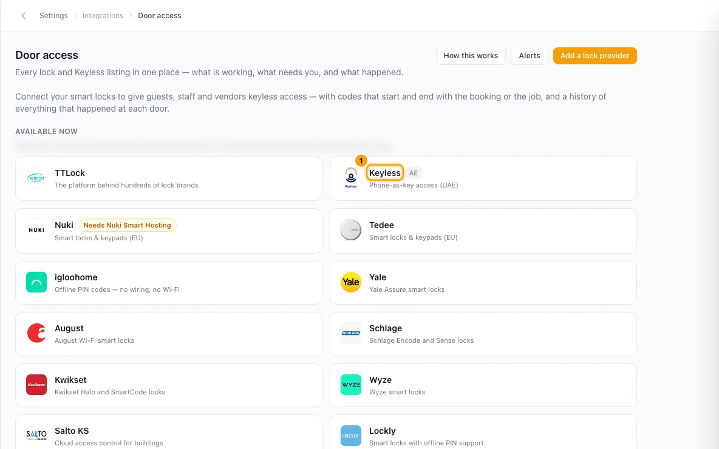Open the Settings breadcrumb
719x449 pixels.
pos(53,16)
